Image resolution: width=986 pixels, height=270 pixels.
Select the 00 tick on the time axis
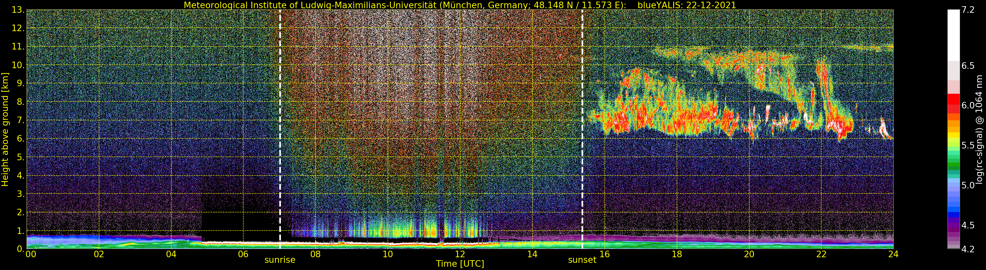tap(30, 254)
